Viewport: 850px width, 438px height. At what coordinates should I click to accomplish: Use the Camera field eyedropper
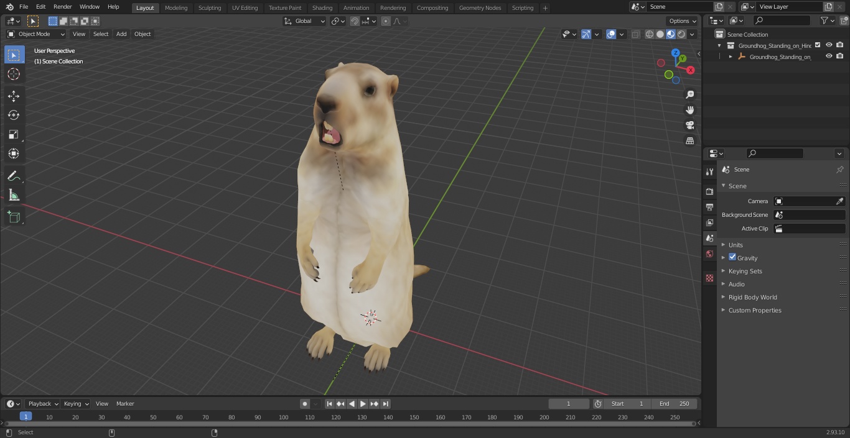[839, 201]
